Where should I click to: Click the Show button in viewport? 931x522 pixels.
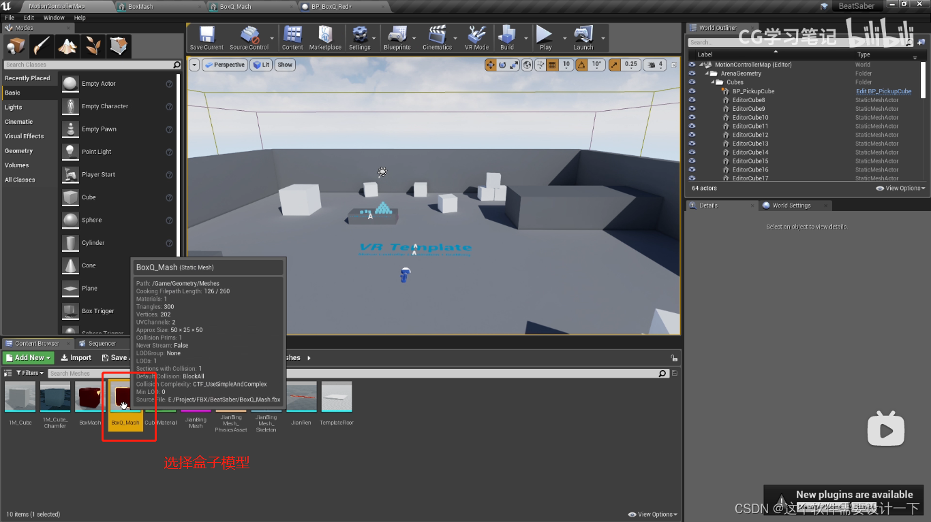click(x=285, y=65)
